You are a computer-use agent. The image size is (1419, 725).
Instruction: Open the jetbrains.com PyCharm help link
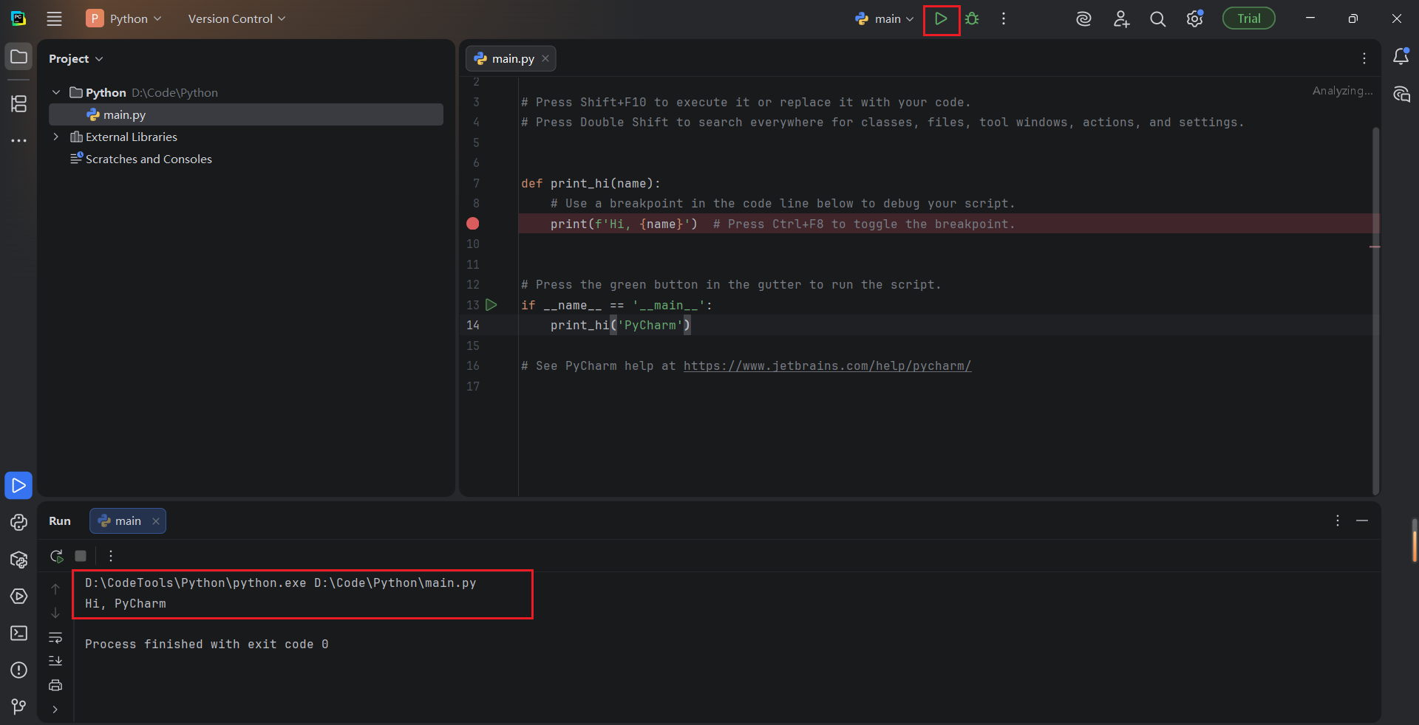827,366
